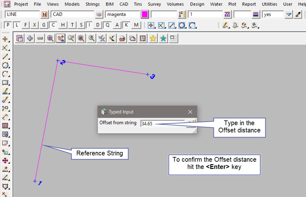Choose the text 'abc' tool
306x197 pixels.
click(x=5, y=92)
